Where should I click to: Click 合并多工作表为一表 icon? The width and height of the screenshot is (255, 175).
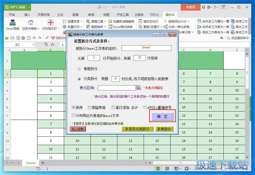coord(199,27)
